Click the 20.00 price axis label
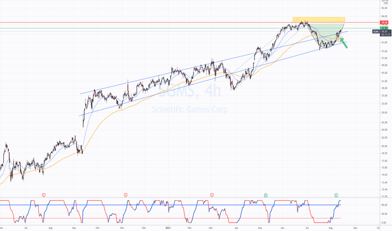Image resolution: width=392 pixels, height=231 pixels. click(x=384, y=146)
